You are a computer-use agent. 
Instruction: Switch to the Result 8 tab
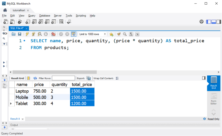15,119
